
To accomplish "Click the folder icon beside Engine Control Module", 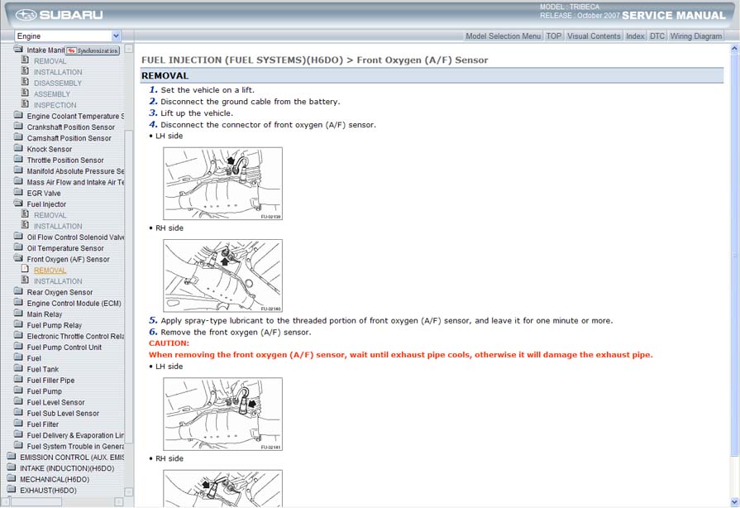I will [x=18, y=303].
